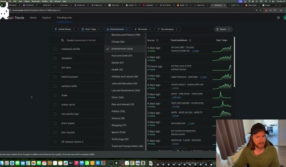Click the category list scrollbar
This screenshot has width=286, height=167.
click(146, 105)
